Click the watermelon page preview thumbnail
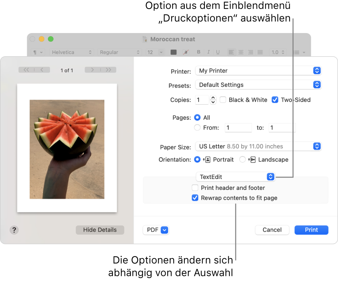Viewport: 338px width, 281px height. pos(67,148)
